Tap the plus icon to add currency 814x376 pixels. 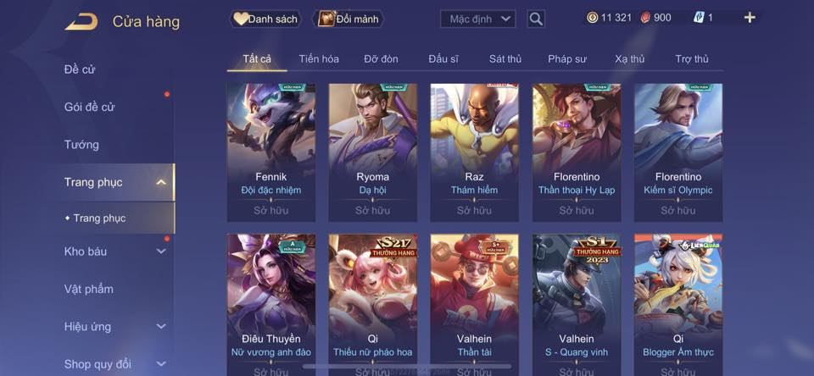[x=749, y=18]
